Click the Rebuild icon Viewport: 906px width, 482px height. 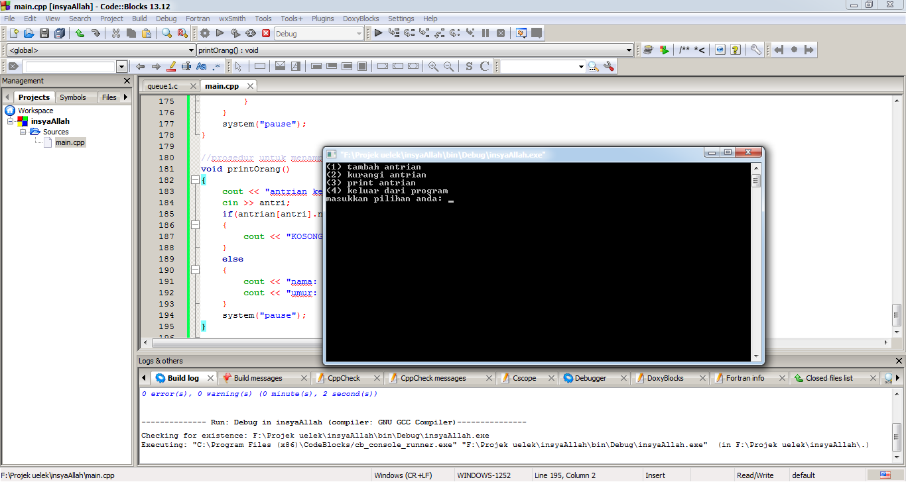click(x=251, y=33)
